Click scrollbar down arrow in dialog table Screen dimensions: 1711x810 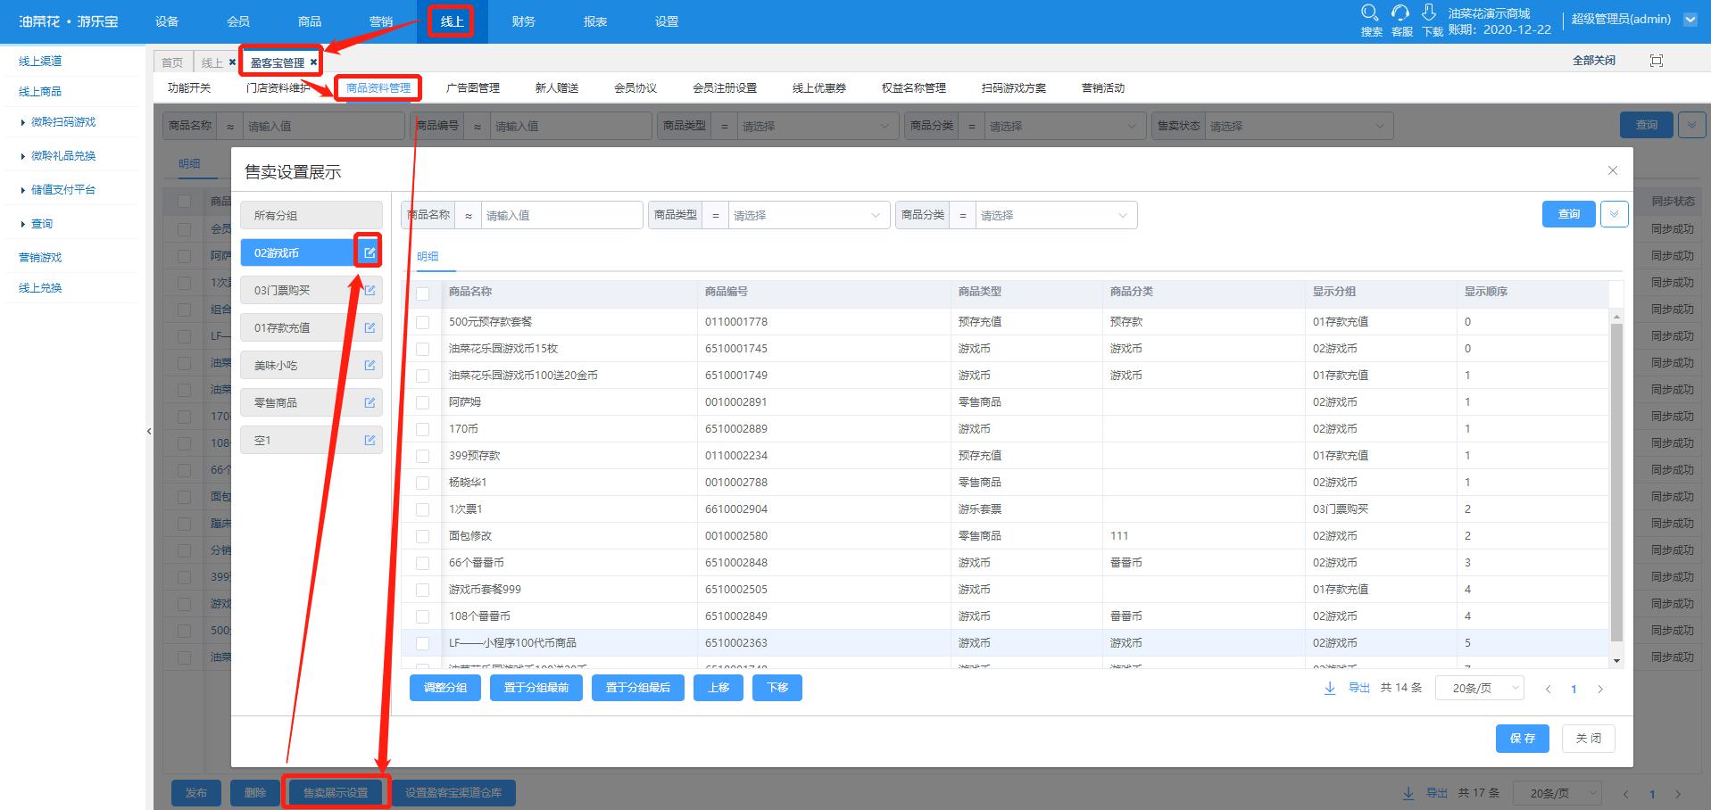click(1616, 661)
